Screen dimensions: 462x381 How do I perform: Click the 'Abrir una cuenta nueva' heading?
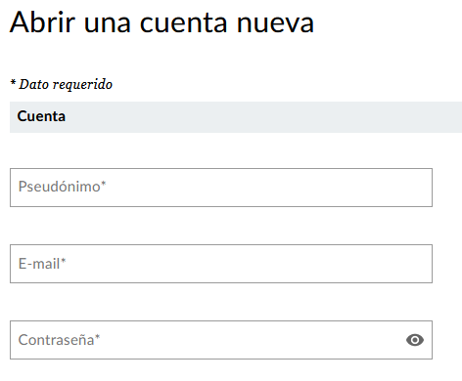coord(162,22)
